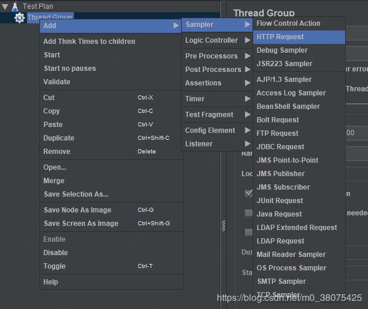Expand the Pre Processors submenu
368x309 pixels.
pyautogui.click(x=217, y=56)
